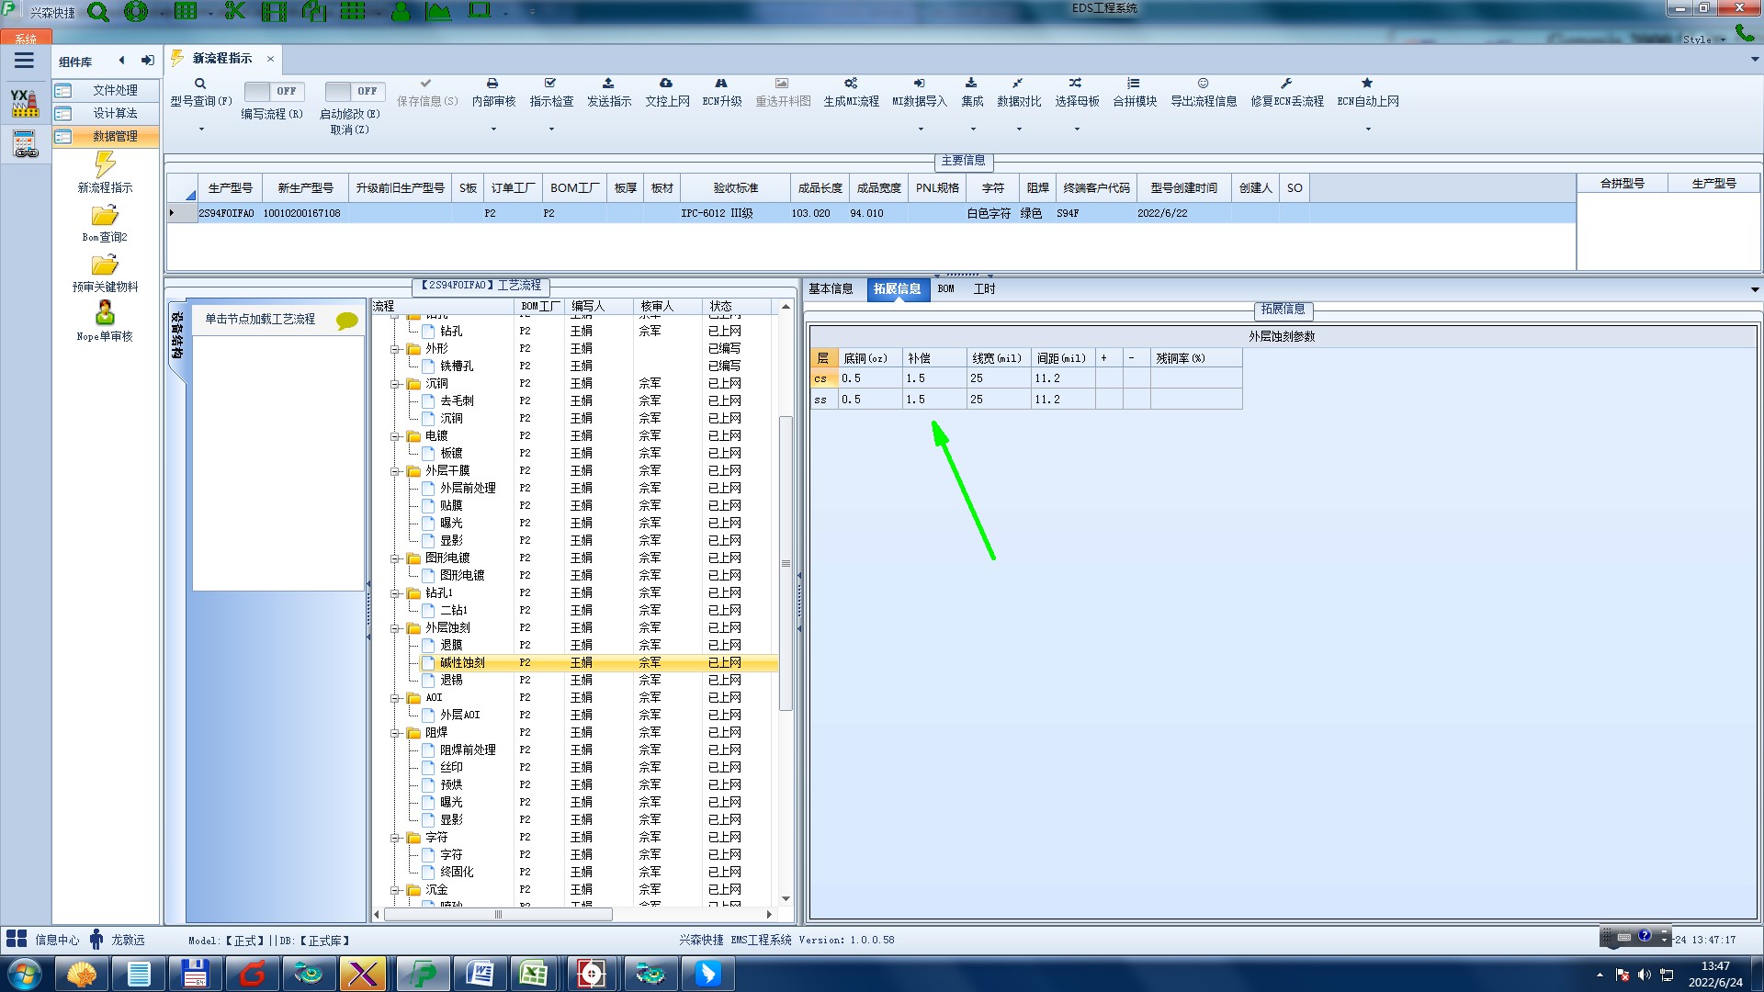This screenshot has height=992, width=1764.
Task: Click the 内部审核 printer icon
Action: 492,84
